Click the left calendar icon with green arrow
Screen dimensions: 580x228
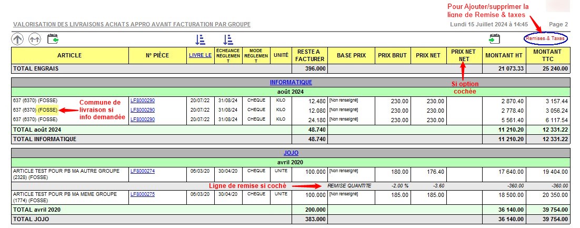53,39
